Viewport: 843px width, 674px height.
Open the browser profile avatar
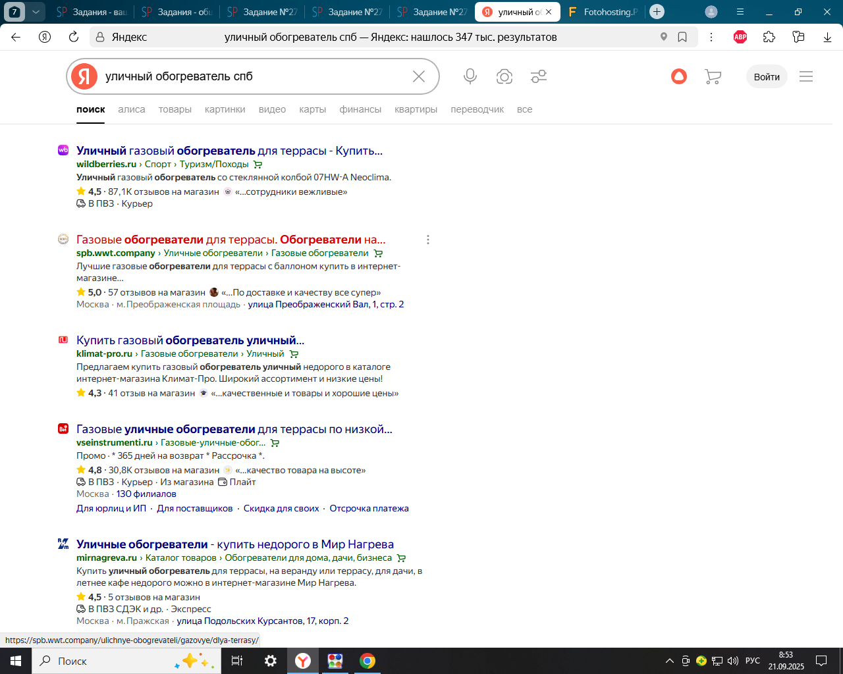tap(711, 12)
